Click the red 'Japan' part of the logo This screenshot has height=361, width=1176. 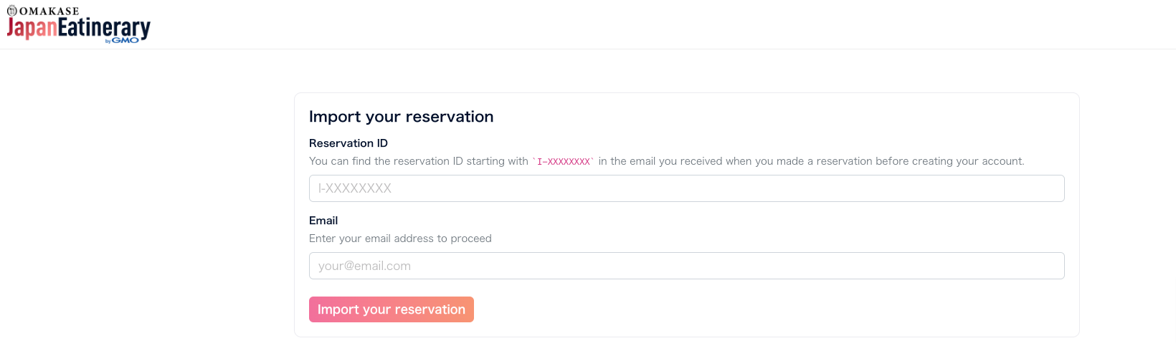click(x=32, y=28)
